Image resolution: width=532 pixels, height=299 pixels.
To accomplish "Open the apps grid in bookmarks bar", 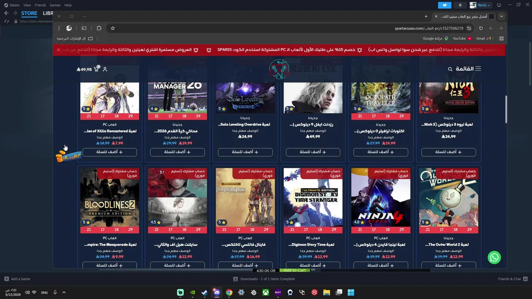I will point(501,39).
